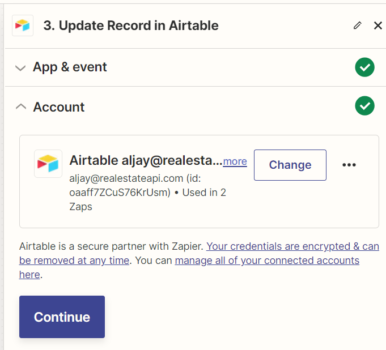Screen dimensions: 386x350
Task: Show the full account name via more link
Action: click(x=235, y=161)
